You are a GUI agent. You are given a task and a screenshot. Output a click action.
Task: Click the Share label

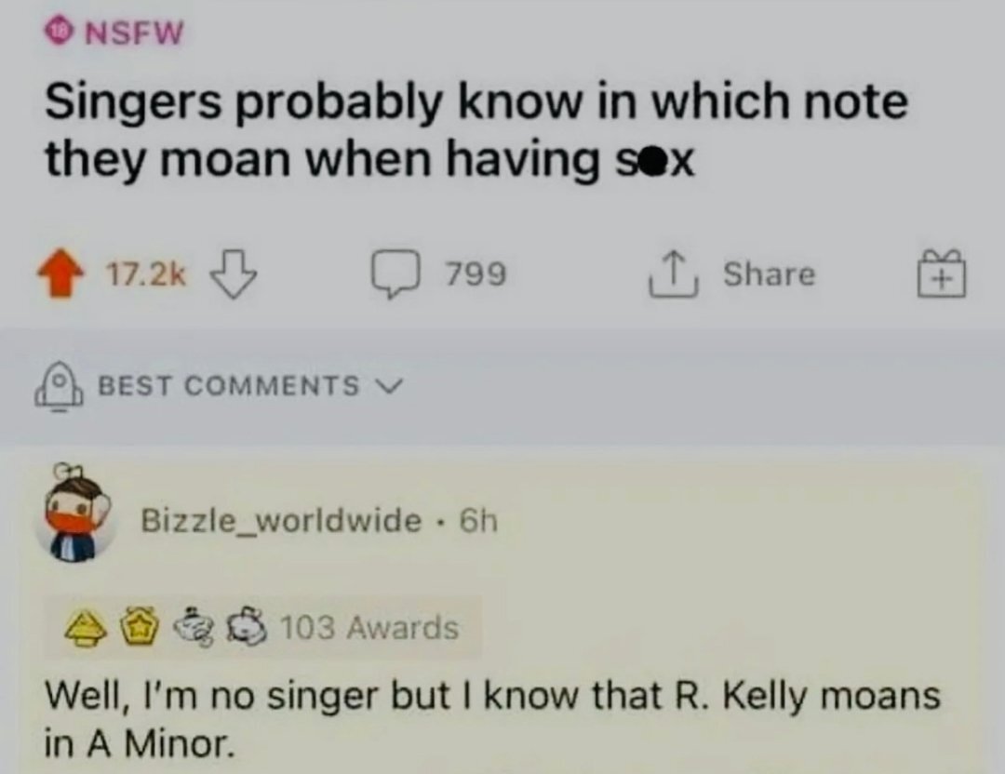769,274
